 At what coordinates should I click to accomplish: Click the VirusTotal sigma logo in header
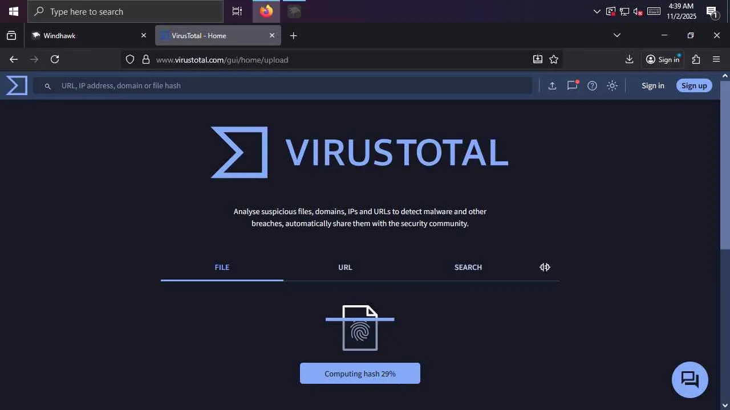tap(17, 85)
